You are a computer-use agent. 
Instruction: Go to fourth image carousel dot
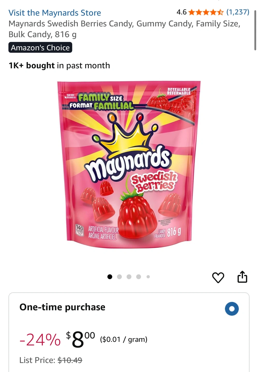pyautogui.click(x=138, y=277)
